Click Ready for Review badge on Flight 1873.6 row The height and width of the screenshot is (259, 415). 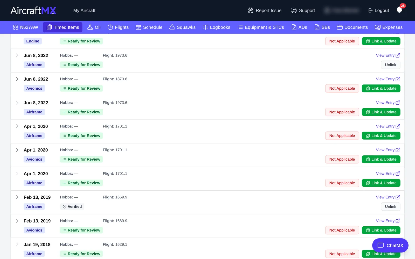pyautogui.click(x=81, y=88)
